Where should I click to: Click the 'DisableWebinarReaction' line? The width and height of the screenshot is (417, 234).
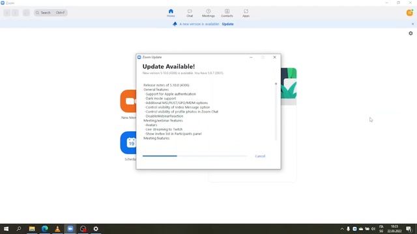pyautogui.click(x=164, y=116)
